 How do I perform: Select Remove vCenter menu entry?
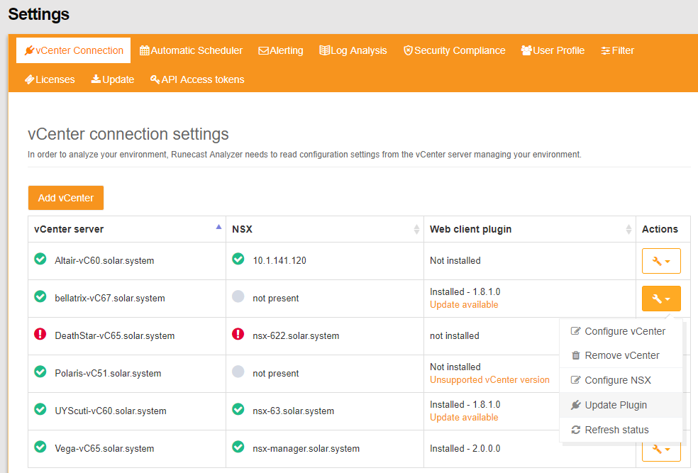(621, 355)
